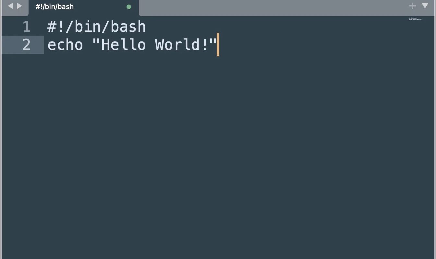The height and width of the screenshot is (259, 436).
Task: Click the empty tab bar area
Action: tap(272, 8)
